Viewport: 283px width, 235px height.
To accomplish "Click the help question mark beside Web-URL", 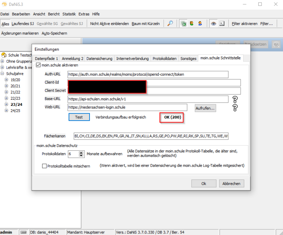I will [x=235, y=108].
